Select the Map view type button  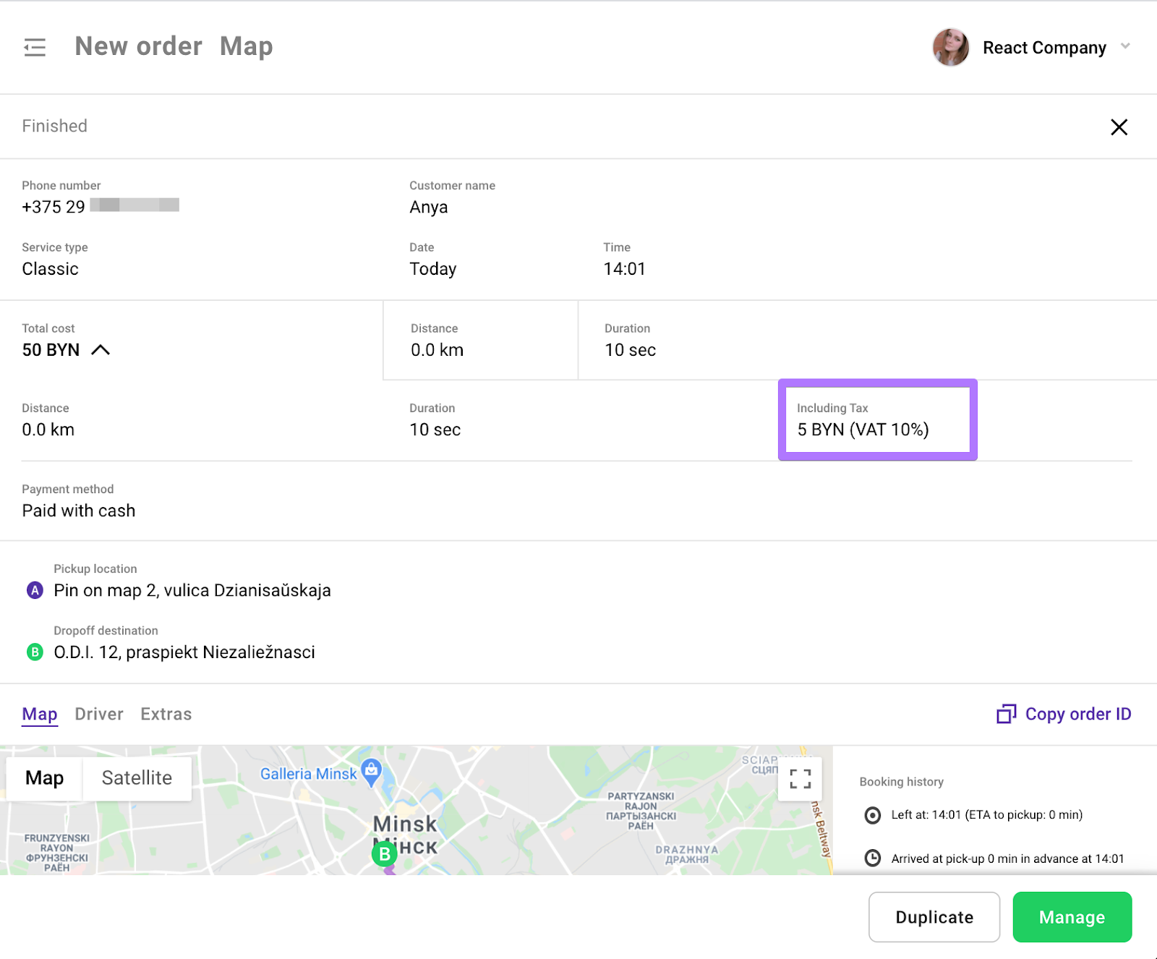click(45, 778)
